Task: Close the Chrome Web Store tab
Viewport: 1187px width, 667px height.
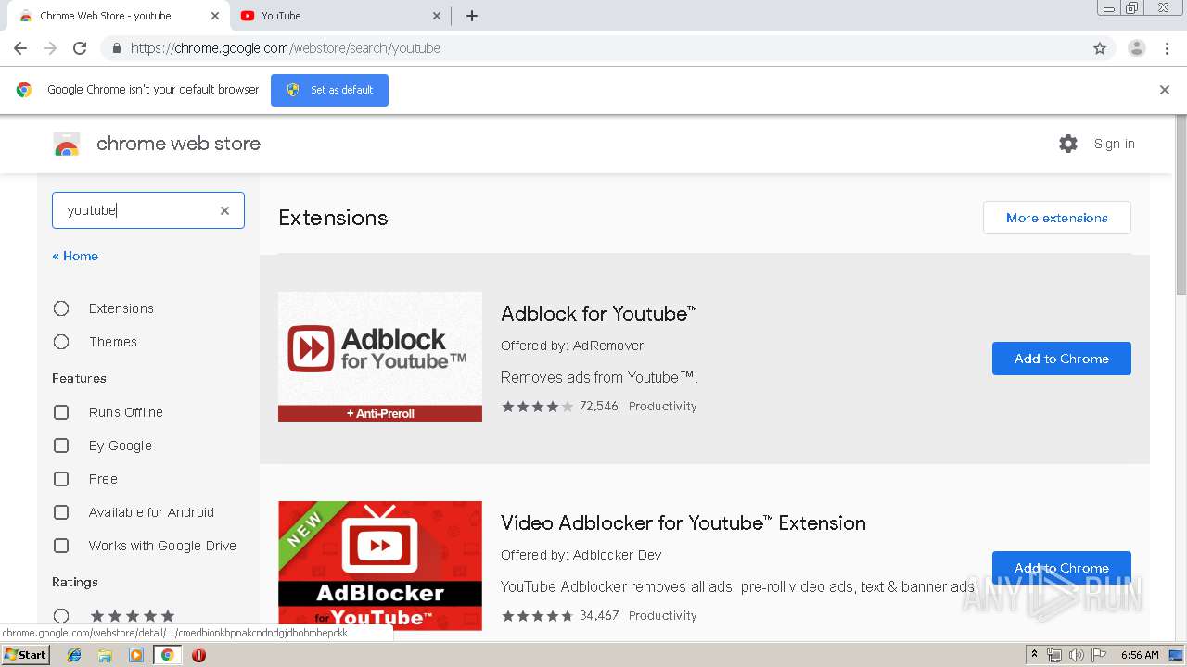Action: [x=214, y=16]
